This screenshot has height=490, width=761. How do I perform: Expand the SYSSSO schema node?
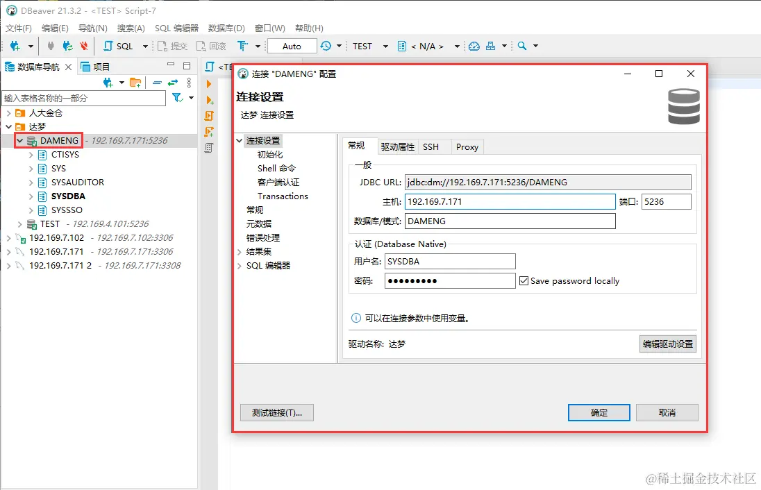click(x=31, y=210)
